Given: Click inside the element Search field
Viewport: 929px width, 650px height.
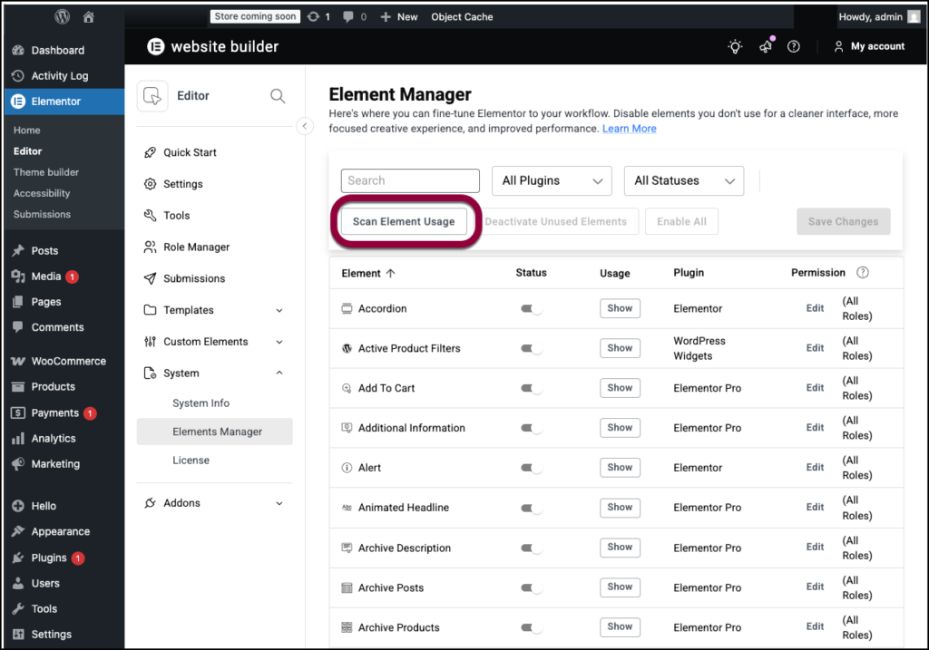Looking at the screenshot, I should 409,180.
